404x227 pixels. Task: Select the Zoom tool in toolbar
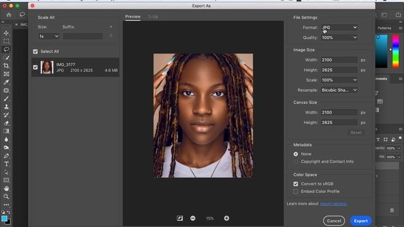[x=6, y=197]
